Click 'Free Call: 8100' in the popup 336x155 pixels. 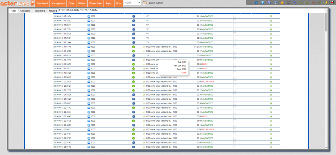pyautogui.click(x=180, y=66)
